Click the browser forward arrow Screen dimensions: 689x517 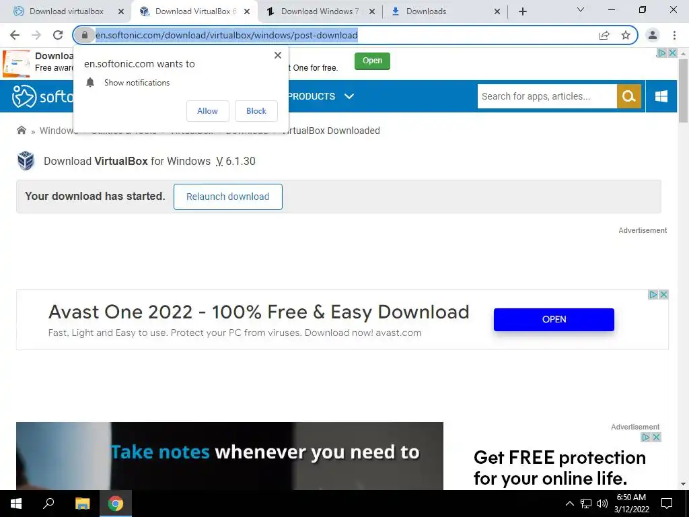[x=36, y=35]
